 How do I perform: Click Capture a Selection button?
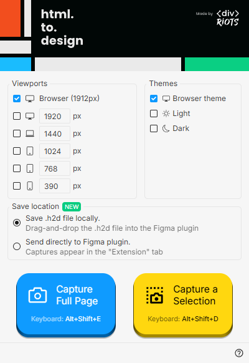(x=183, y=305)
